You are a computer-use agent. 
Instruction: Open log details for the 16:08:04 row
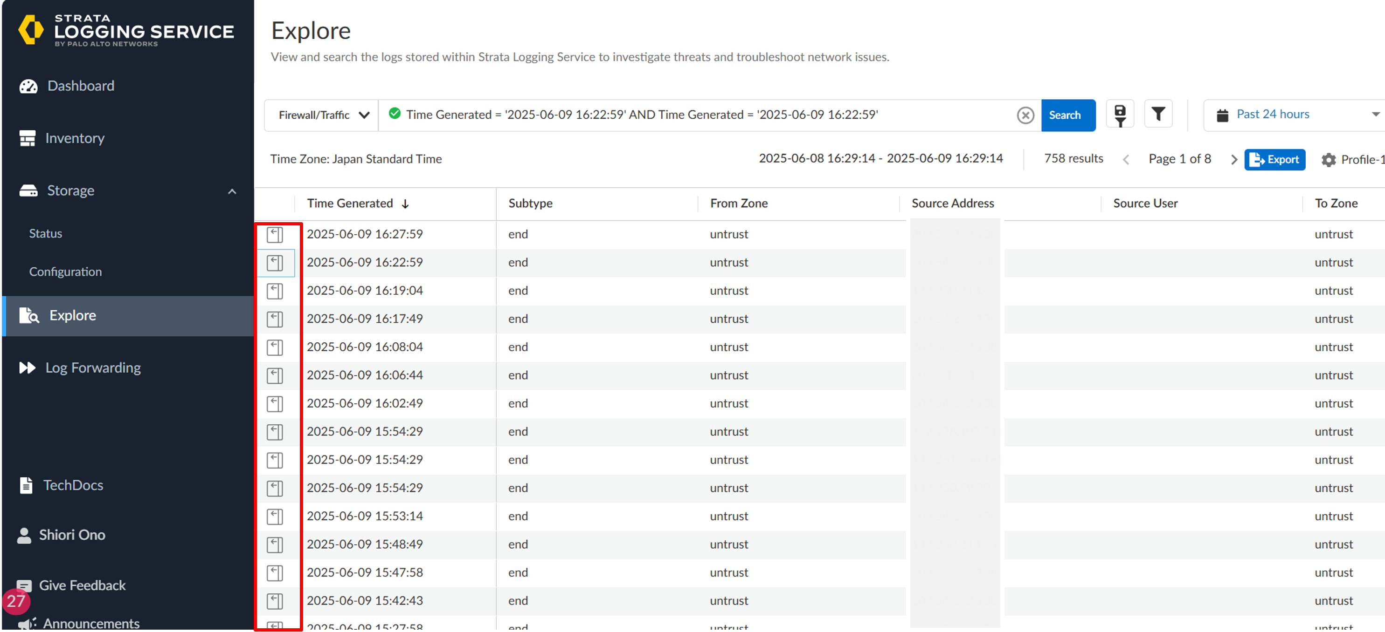275,347
